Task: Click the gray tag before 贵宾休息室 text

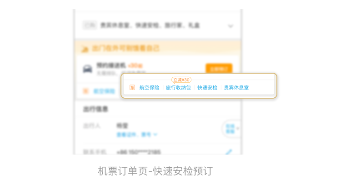Action: point(90,25)
